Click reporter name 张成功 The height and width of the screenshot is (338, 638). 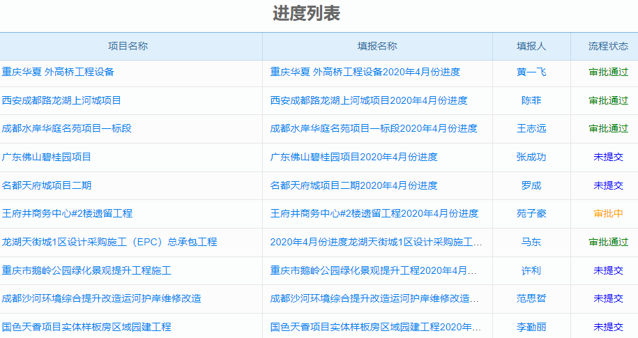531,157
